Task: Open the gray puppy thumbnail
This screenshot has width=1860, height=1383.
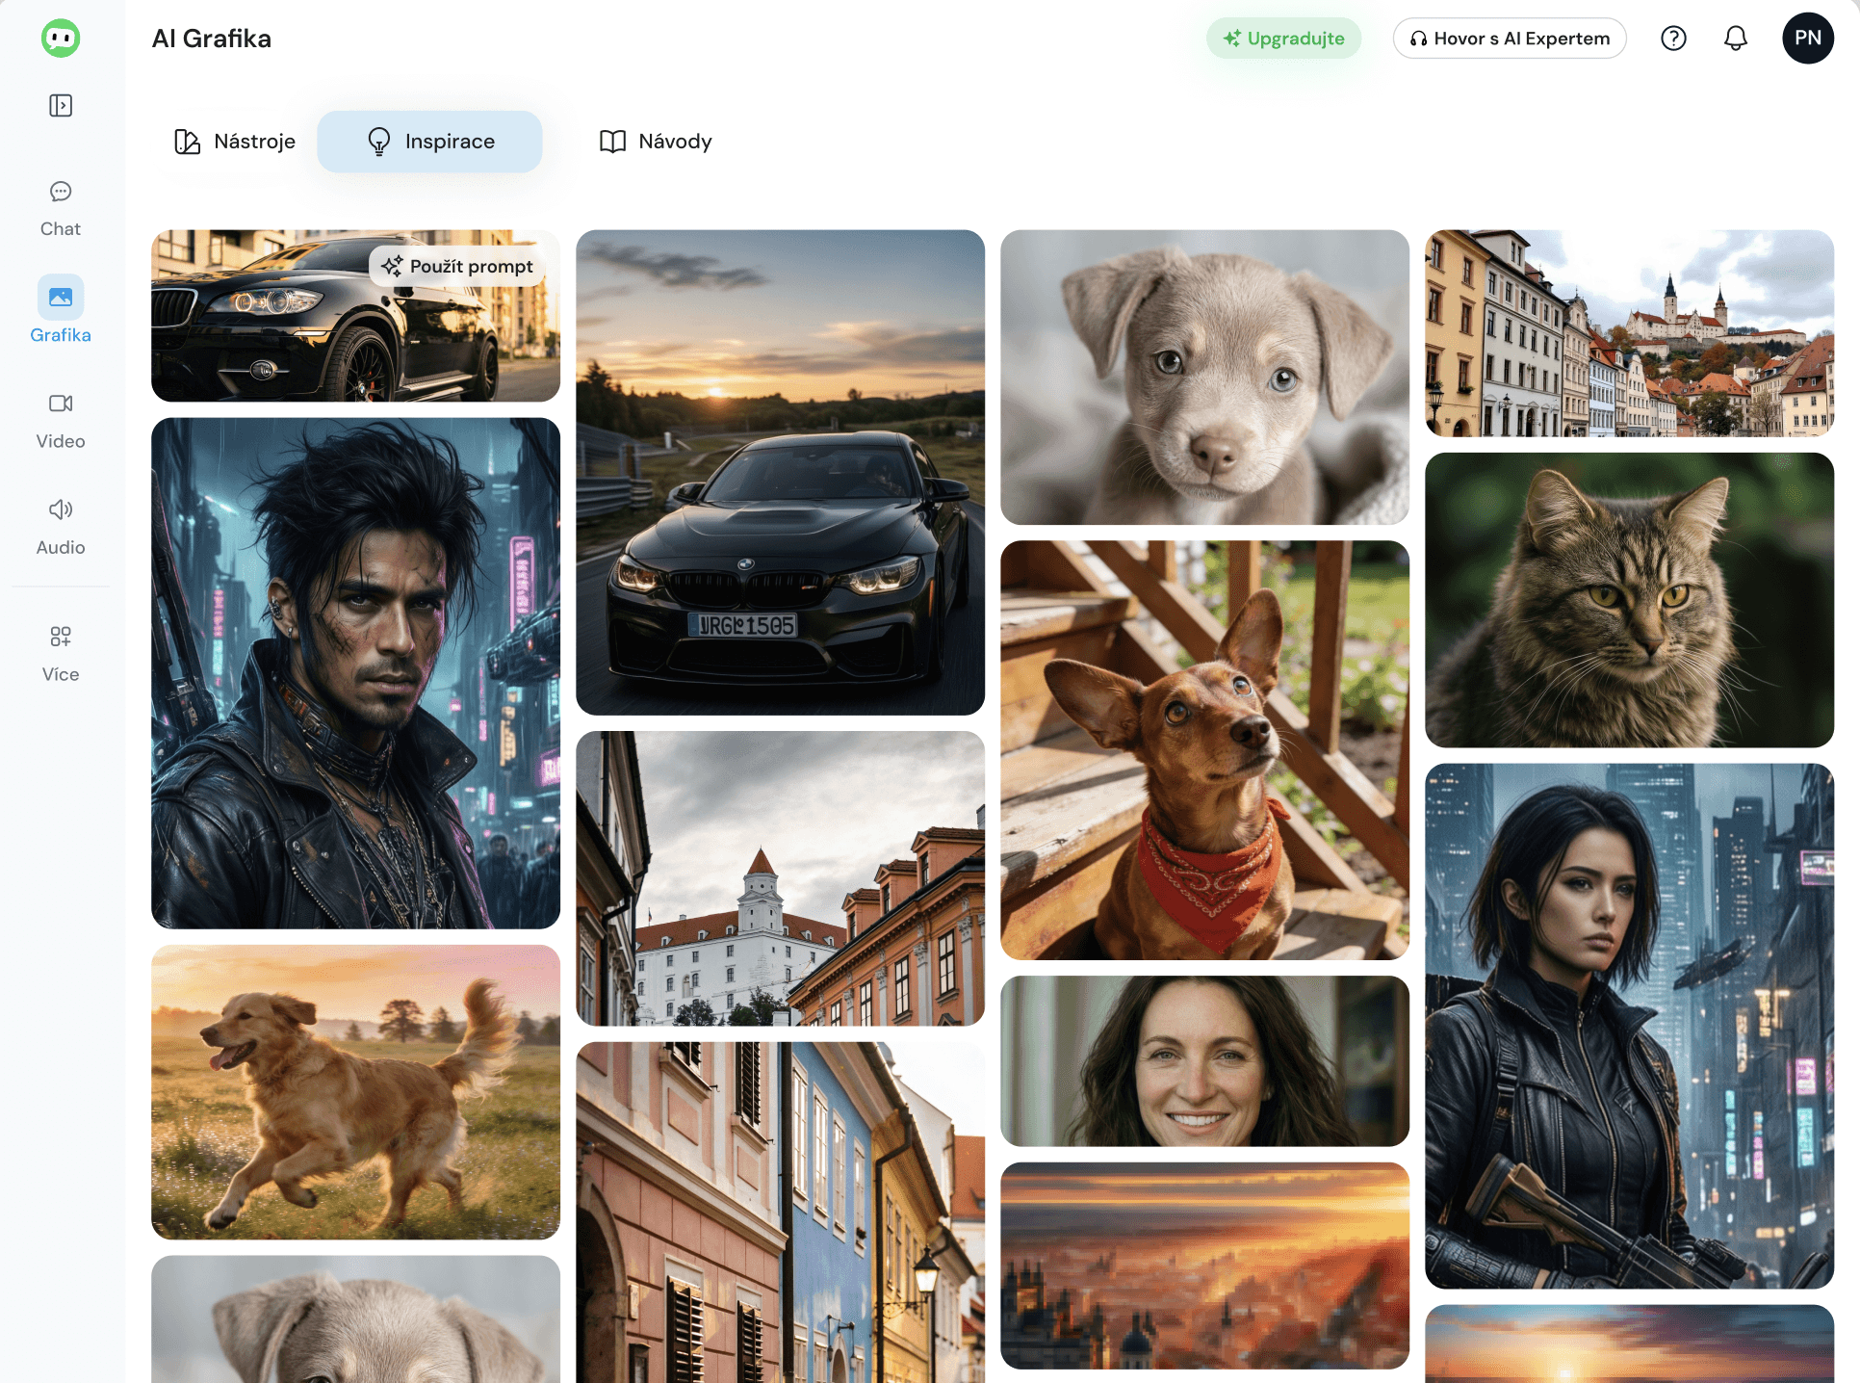Action: click(1204, 377)
